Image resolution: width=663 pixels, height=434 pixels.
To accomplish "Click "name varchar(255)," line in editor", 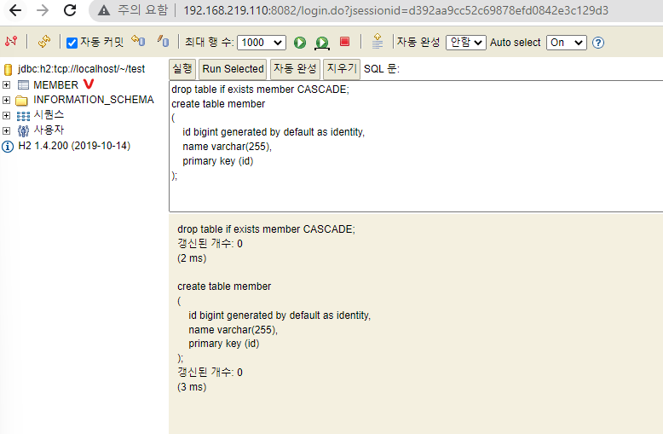I will 227,147.
